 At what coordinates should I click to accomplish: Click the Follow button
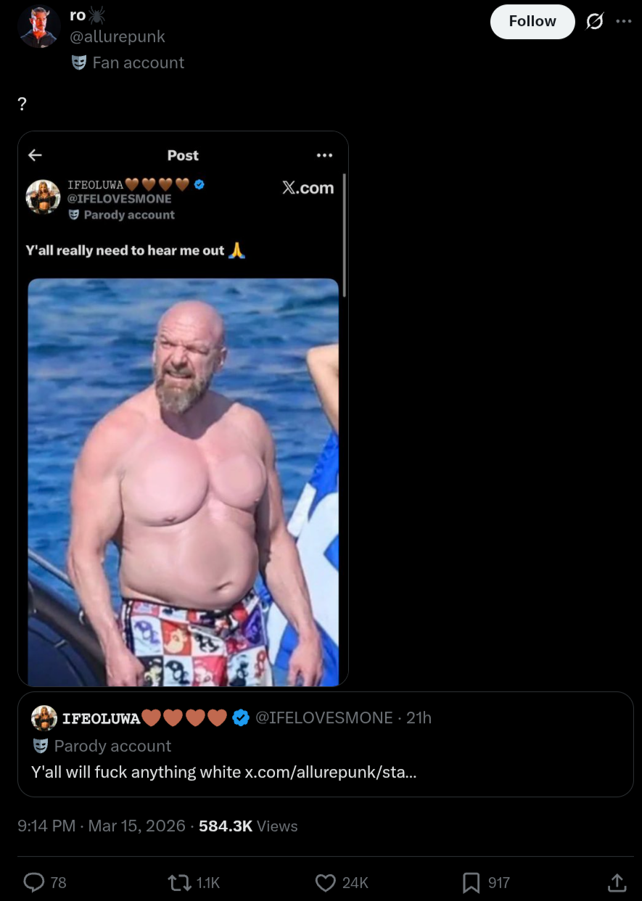532,22
